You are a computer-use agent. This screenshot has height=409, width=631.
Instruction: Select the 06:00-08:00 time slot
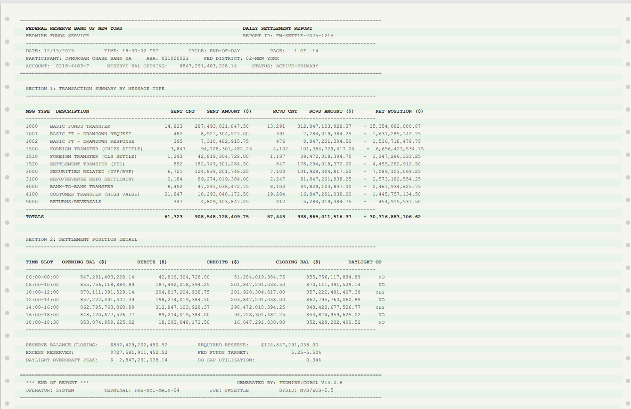[42, 277]
